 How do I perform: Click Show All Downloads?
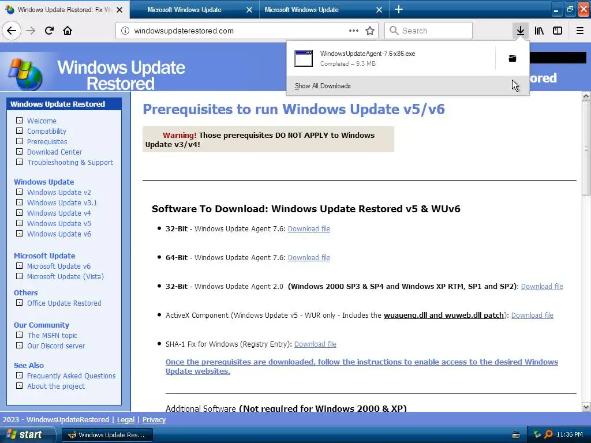pos(408,86)
